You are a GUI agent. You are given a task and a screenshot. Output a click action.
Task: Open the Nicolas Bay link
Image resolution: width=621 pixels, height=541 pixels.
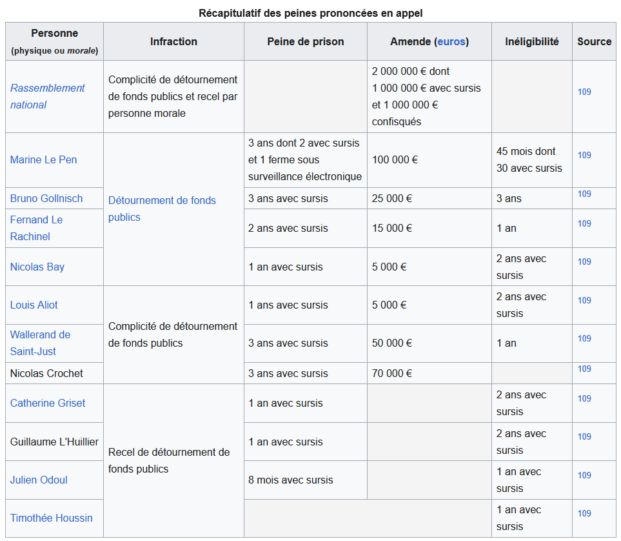point(37,267)
